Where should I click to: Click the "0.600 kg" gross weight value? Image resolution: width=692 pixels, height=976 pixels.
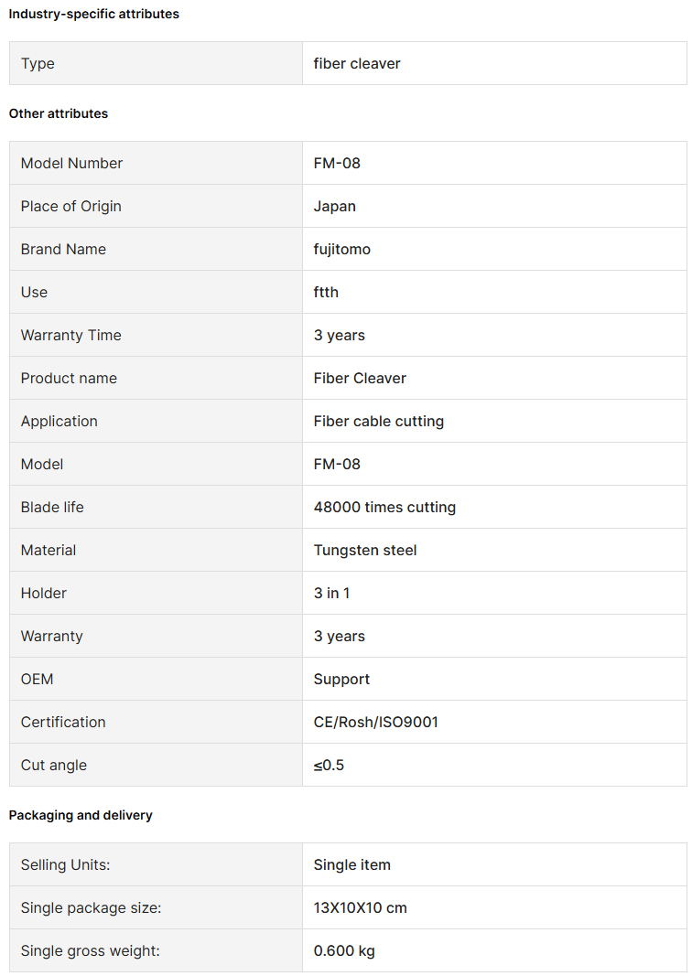pos(344,950)
